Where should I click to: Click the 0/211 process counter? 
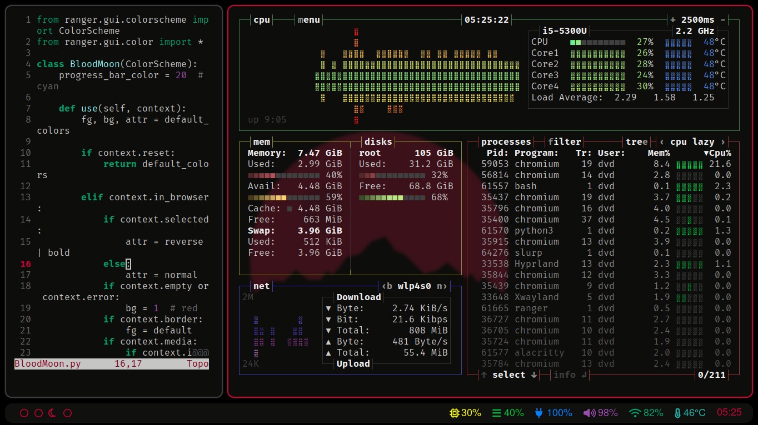click(x=712, y=375)
